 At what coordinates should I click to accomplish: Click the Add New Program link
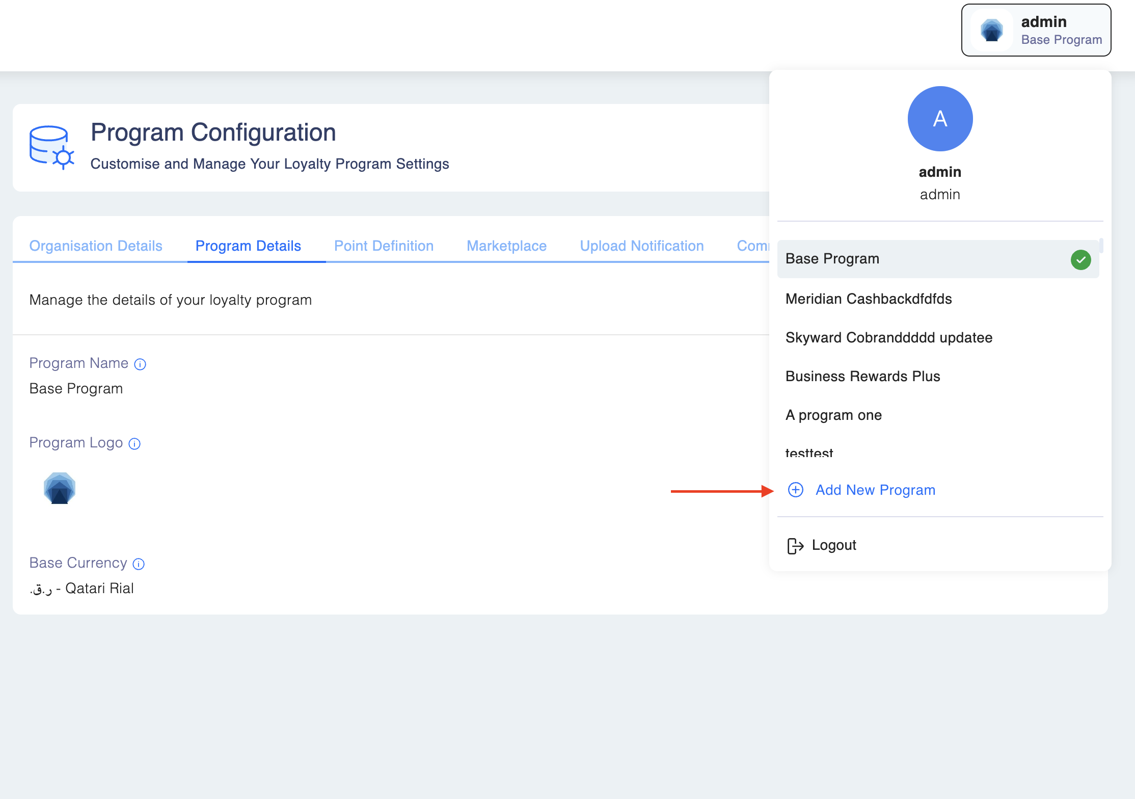coord(875,490)
